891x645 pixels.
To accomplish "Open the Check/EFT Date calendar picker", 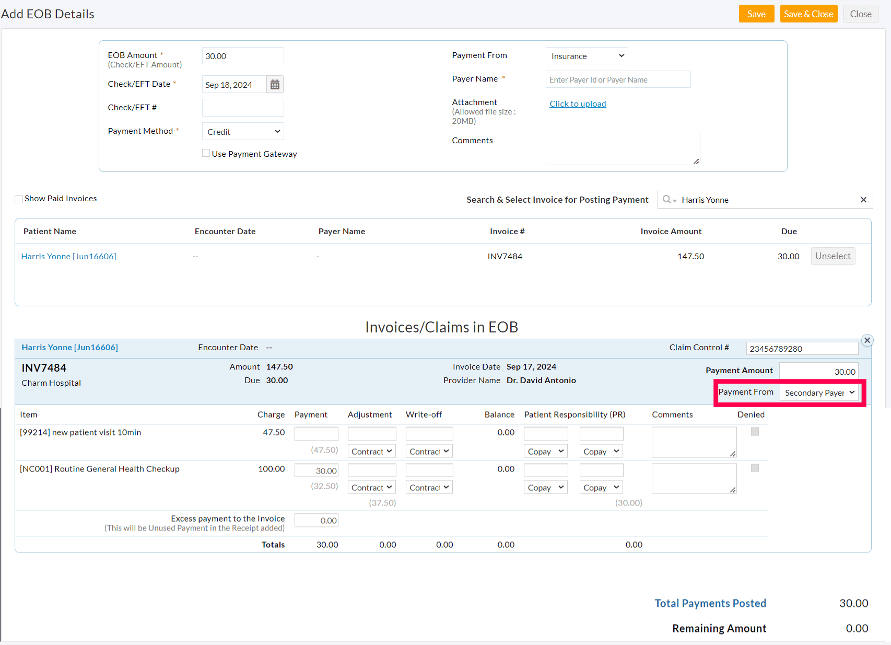I will point(275,84).
